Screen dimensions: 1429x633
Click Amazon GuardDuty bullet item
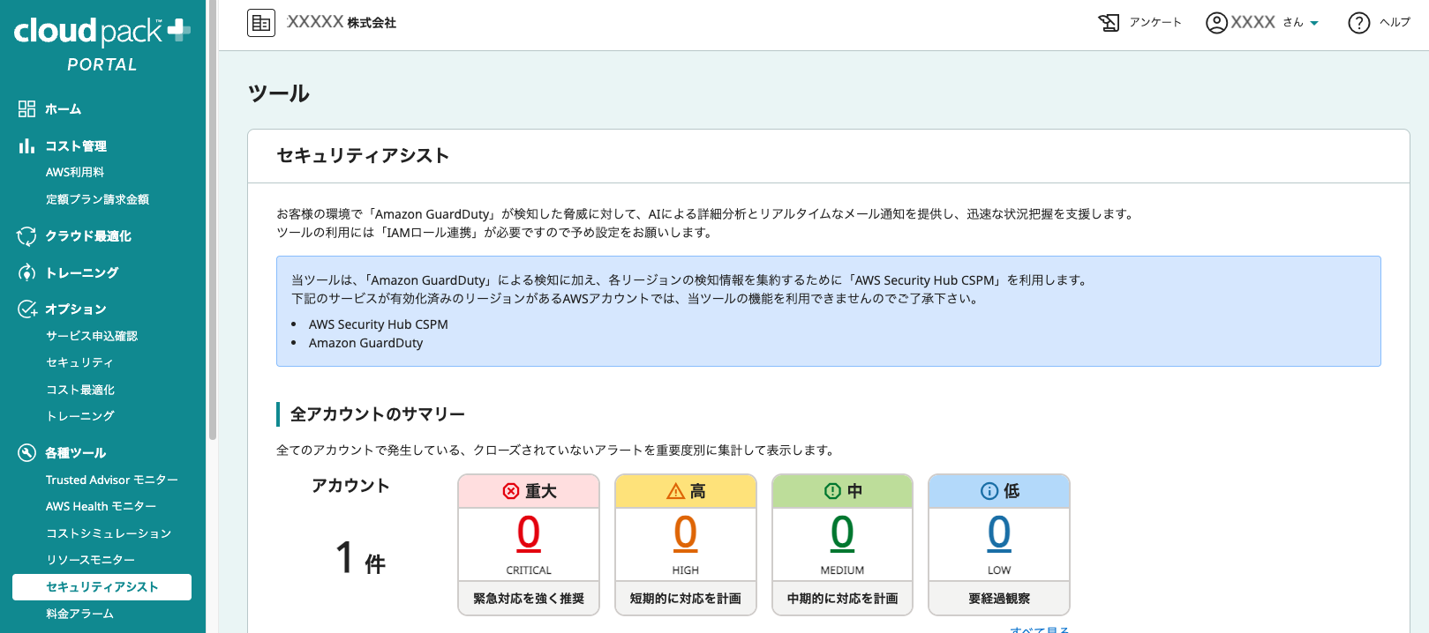point(365,343)
